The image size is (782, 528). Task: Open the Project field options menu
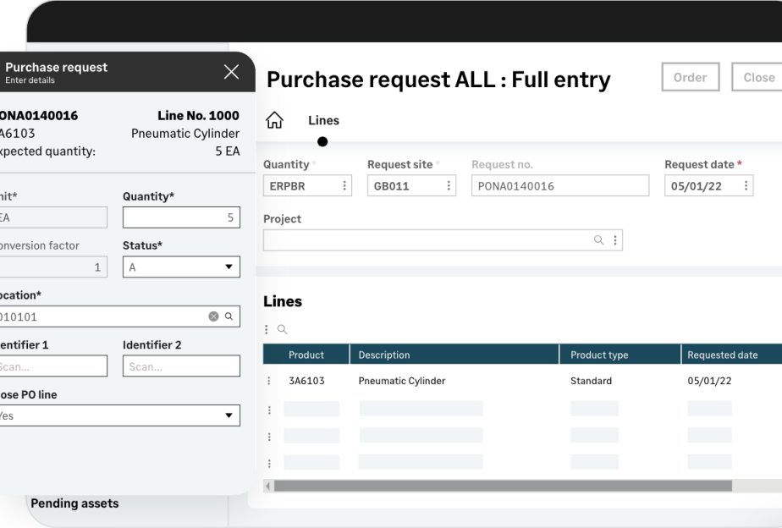(615, 240)
